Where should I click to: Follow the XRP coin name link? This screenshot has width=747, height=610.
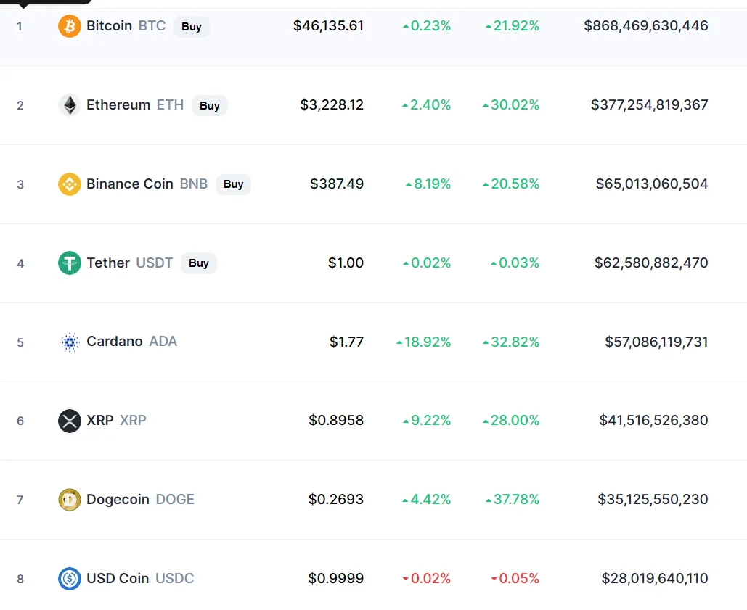pos(100,420)
